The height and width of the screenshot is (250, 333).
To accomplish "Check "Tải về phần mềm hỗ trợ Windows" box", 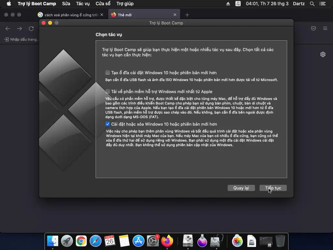I will click(x=107, y=91).
